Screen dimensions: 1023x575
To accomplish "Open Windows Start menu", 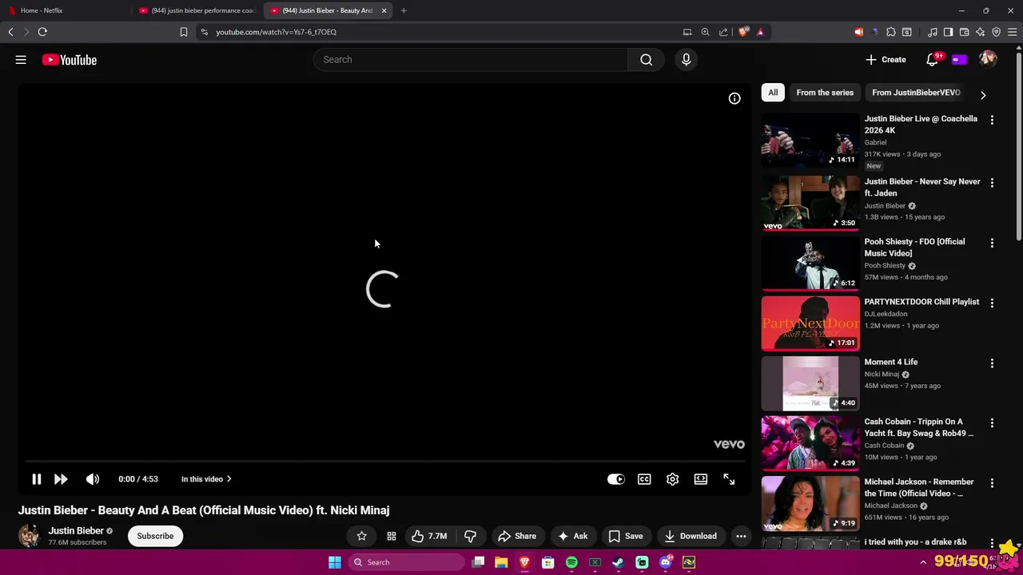I will (x=335, y=562).
